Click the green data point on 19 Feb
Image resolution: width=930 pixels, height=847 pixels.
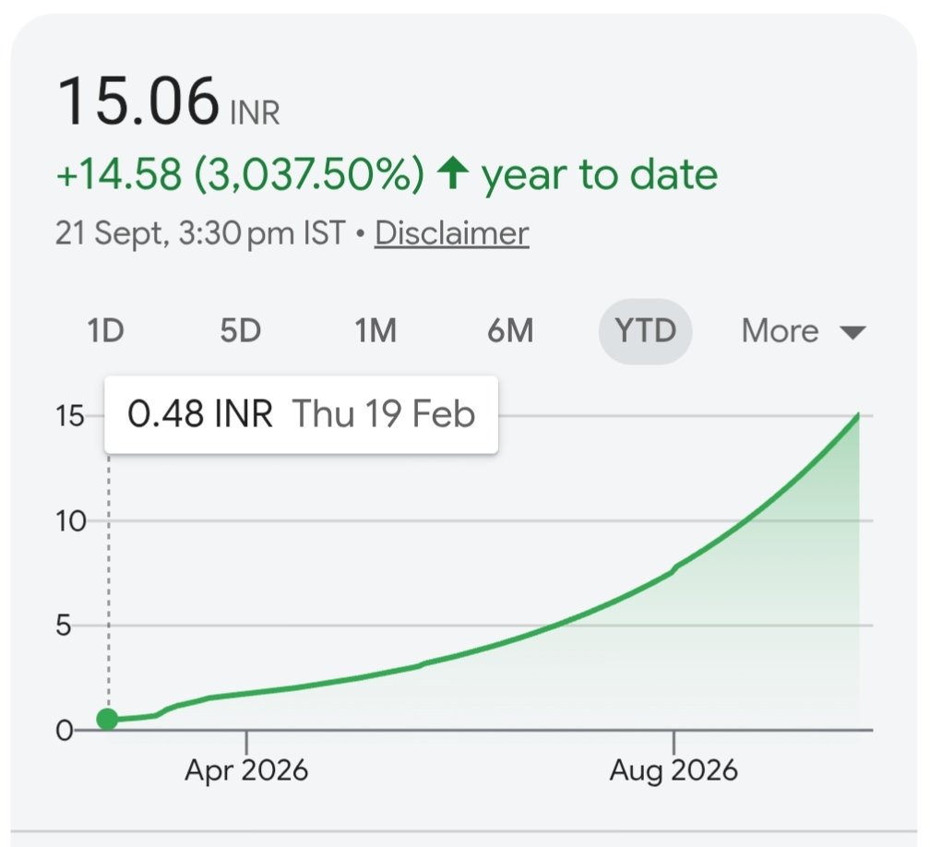(x=107, y=719)
